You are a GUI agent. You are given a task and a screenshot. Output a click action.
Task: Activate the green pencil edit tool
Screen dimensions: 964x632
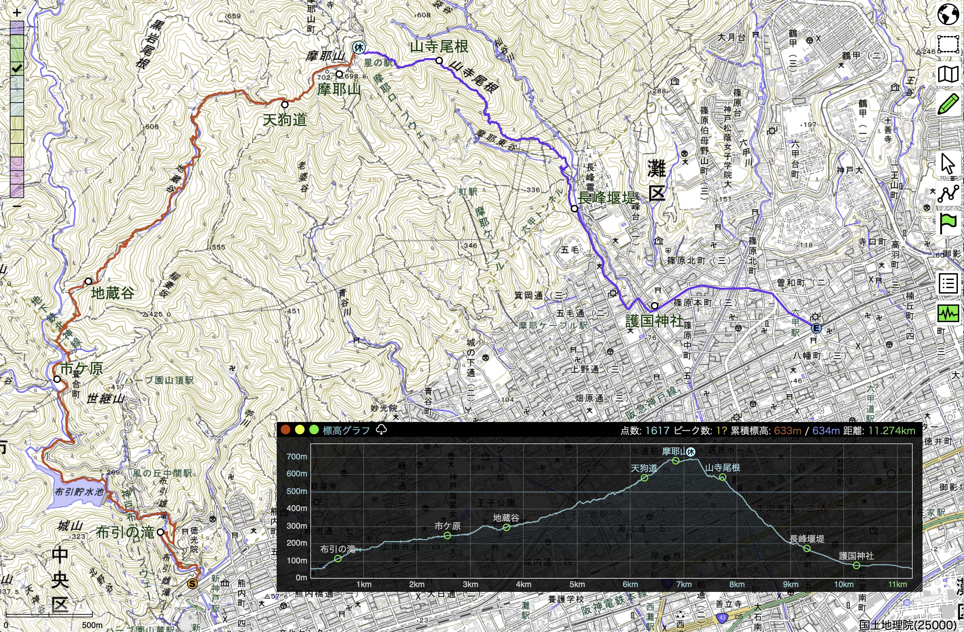(x=949, y=104)
